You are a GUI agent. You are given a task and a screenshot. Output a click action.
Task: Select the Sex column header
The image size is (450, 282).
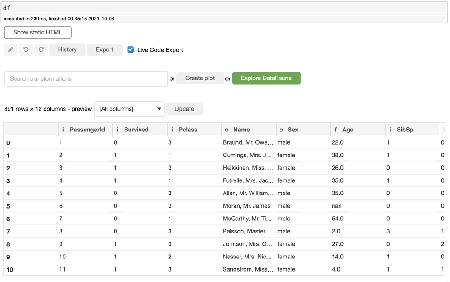(x=293, y=130)
